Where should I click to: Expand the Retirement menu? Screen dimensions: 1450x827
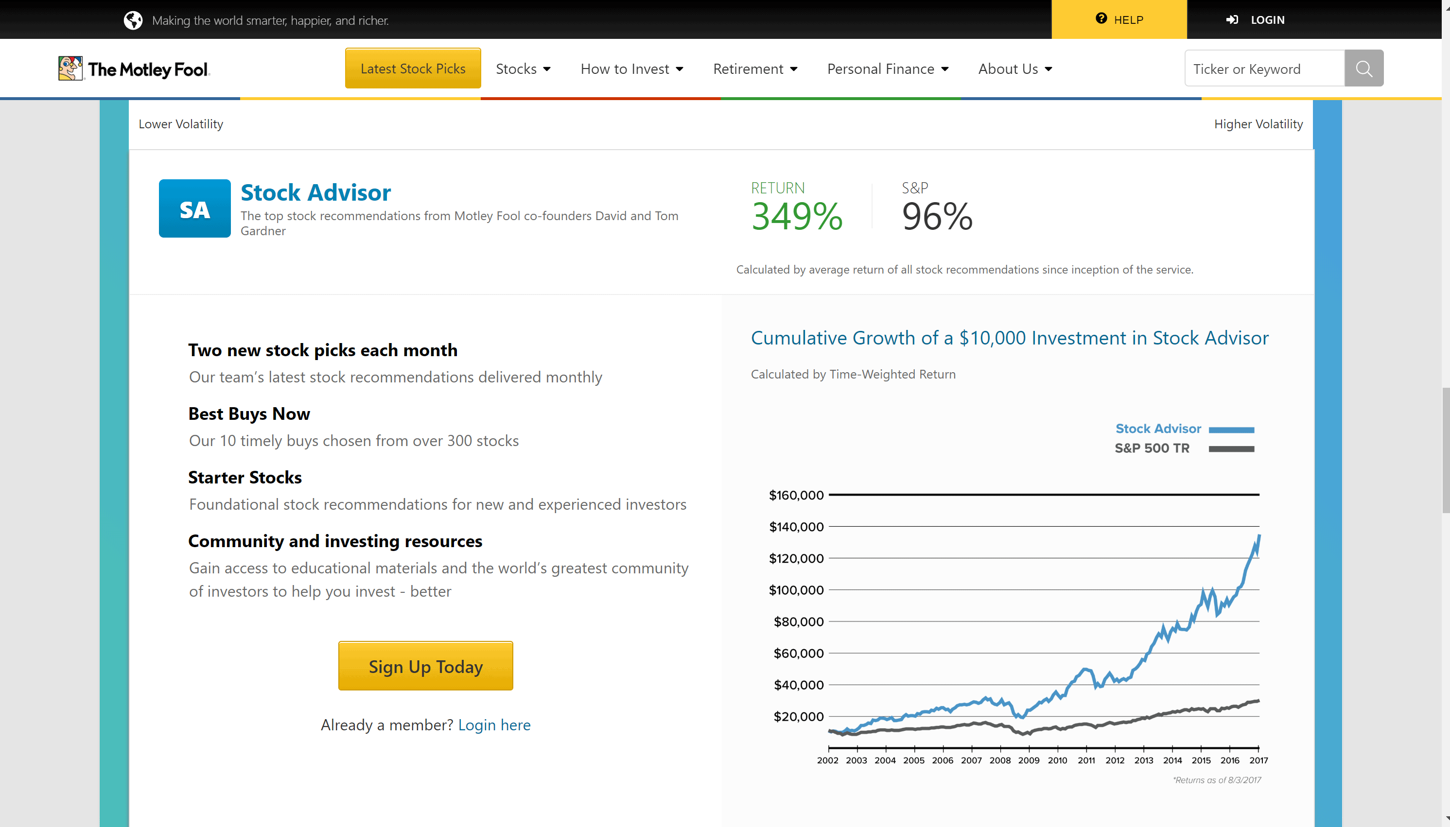point(755,69)
